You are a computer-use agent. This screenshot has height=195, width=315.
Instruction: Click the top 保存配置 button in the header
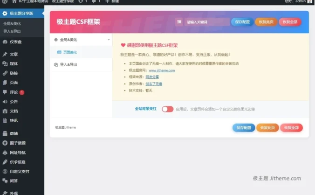[242, 22]
